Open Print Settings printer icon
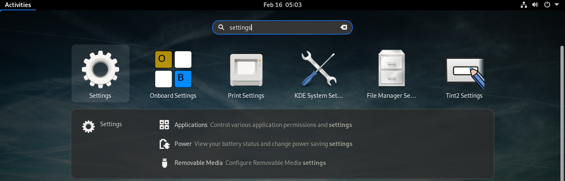Image resolution: width=565 pixels, height=181 pixels. click(246, 69)
